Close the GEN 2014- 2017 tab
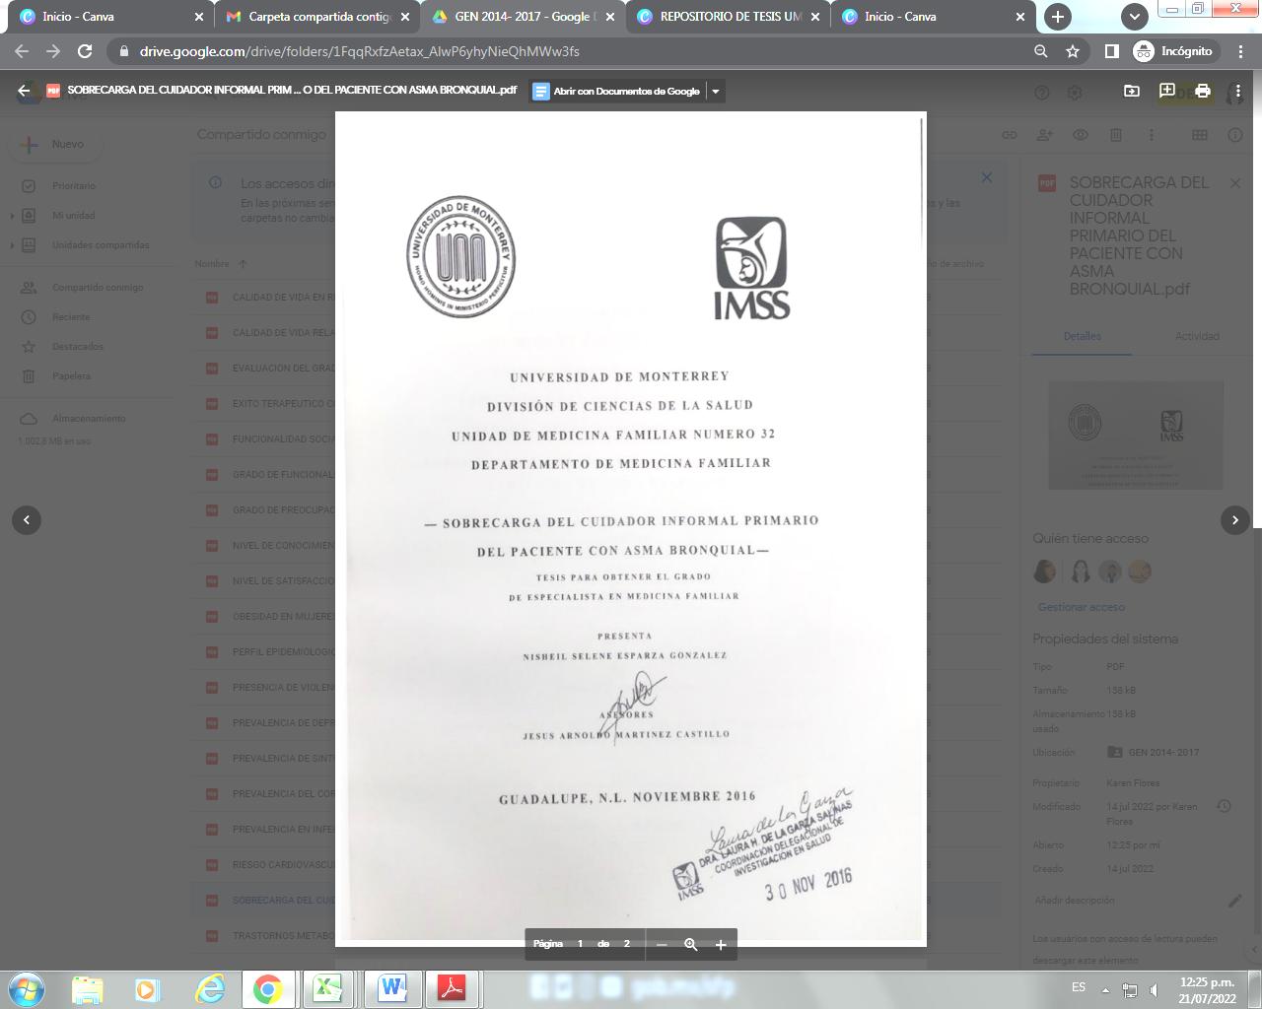Viewport: 1262px width, 1009px height. click(x=609, y=17)
